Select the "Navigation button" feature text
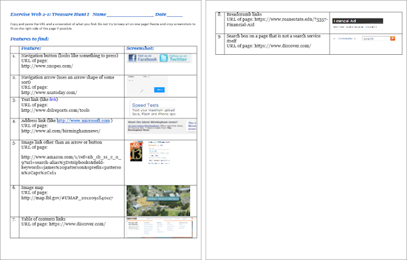Screen dimensions: 407x260 coord(70,56)
